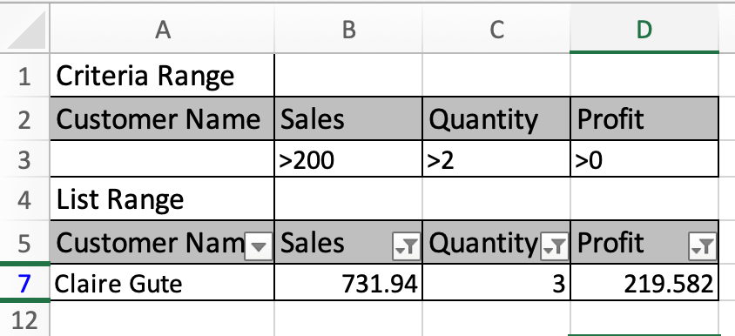Image resolution: width=735 pixels, height=336 pixels.
Task: Open the Profit column filter button
Action: (702, 246)
